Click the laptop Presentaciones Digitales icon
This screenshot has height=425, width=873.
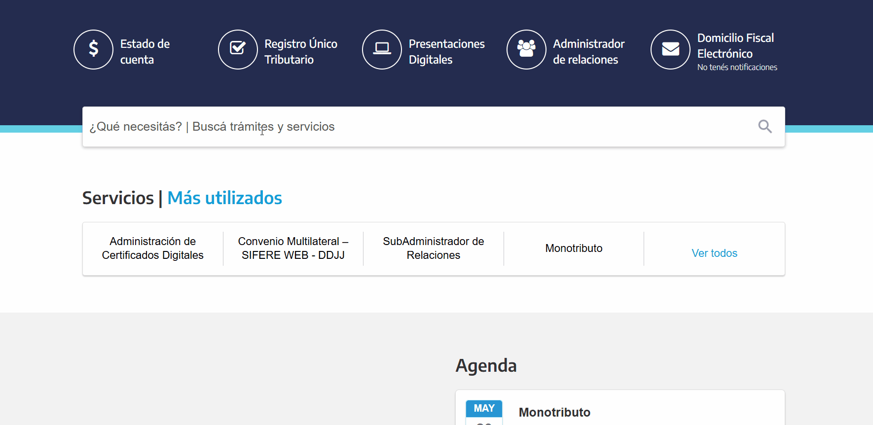[x=382, y=49]
